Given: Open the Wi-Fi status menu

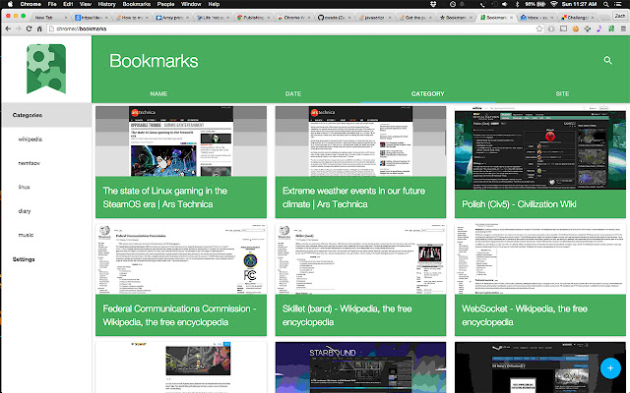Looking at the screenshot, I should click(554, 4).
